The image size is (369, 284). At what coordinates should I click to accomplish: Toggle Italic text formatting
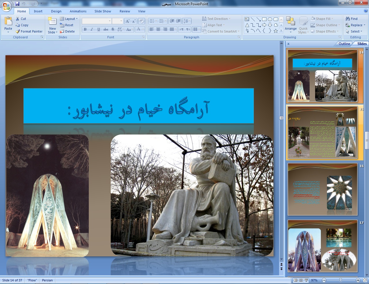[x=92, y=29]
